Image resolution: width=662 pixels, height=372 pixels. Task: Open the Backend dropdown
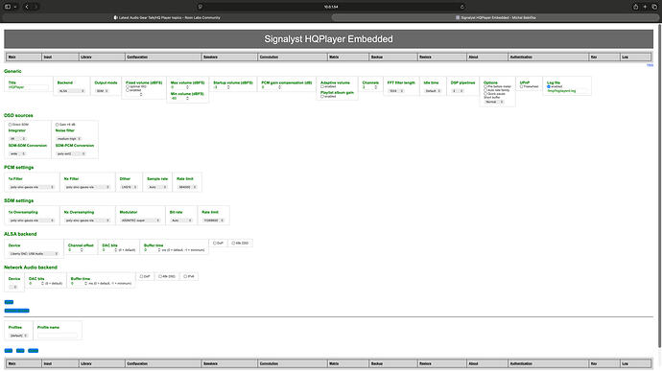pos(71,91)
